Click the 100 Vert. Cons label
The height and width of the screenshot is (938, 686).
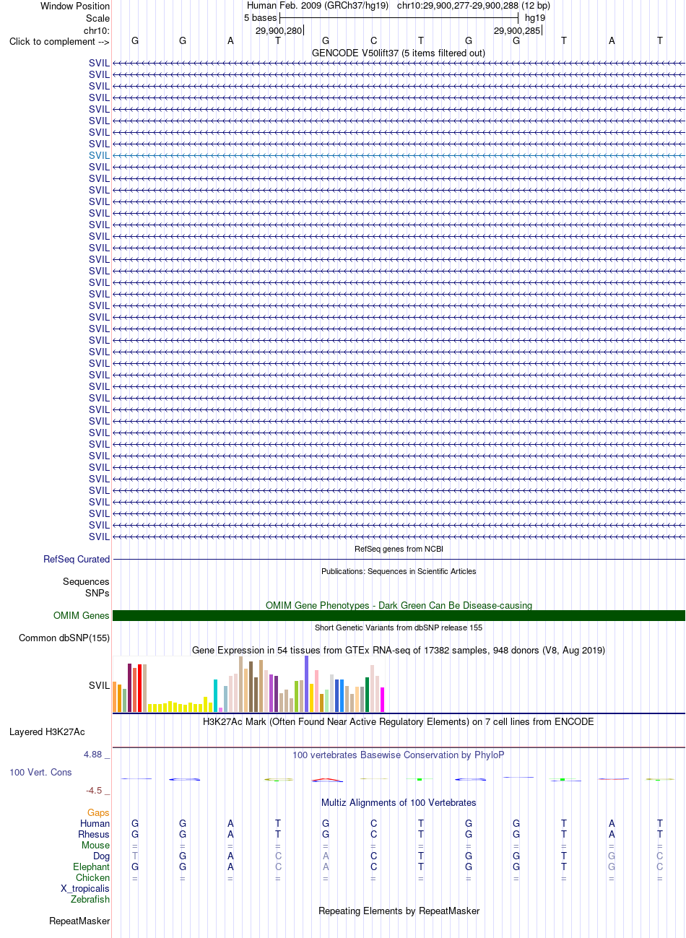pos(40,772)
